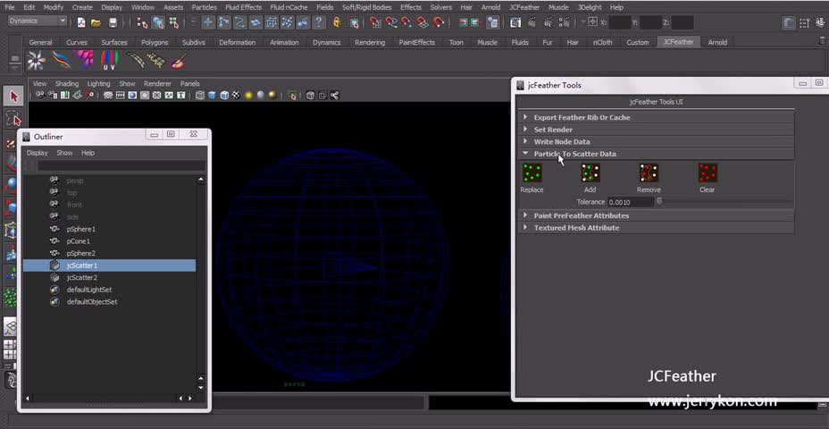
Task: Click the first JCFeather shelf icon
Action: point(36,61)
